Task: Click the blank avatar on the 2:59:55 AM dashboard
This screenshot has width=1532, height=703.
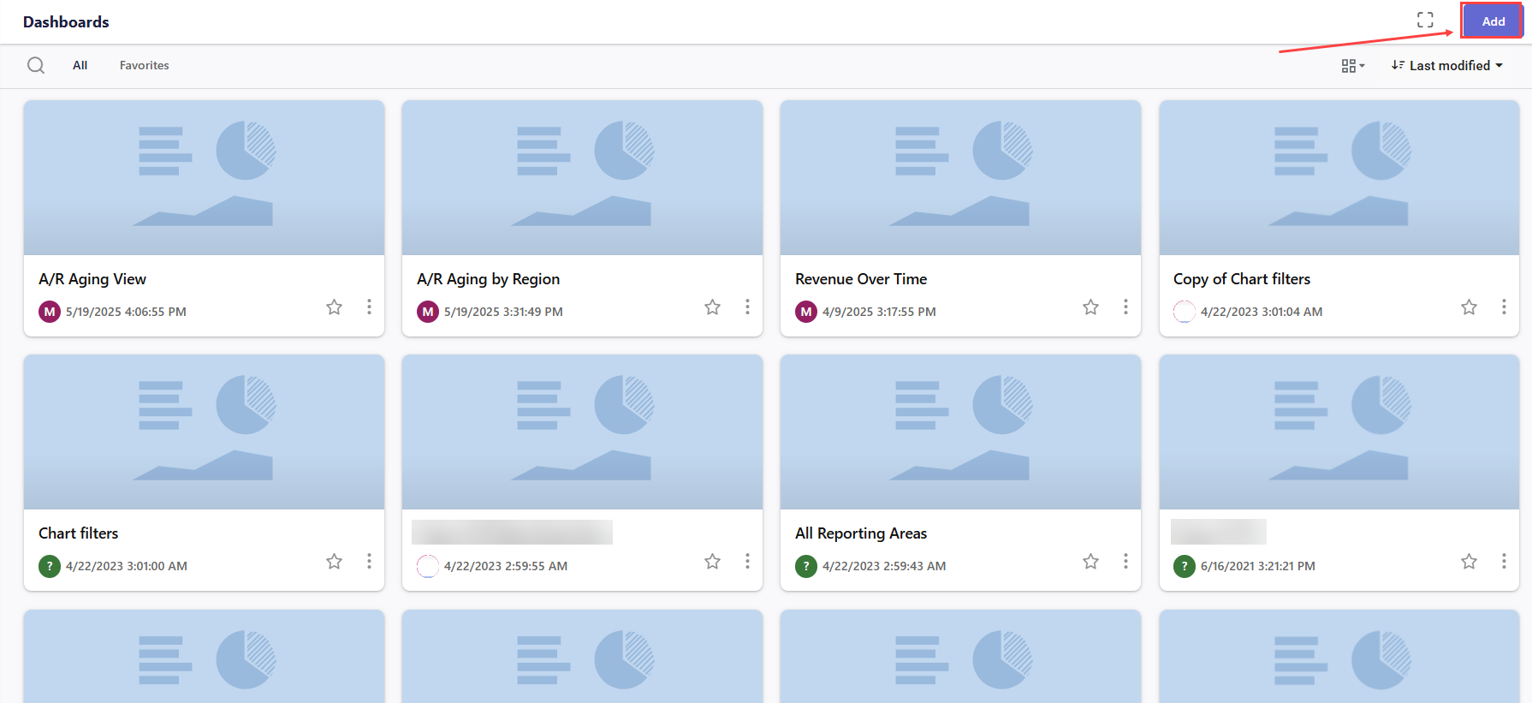Action: tap(428, 566)
